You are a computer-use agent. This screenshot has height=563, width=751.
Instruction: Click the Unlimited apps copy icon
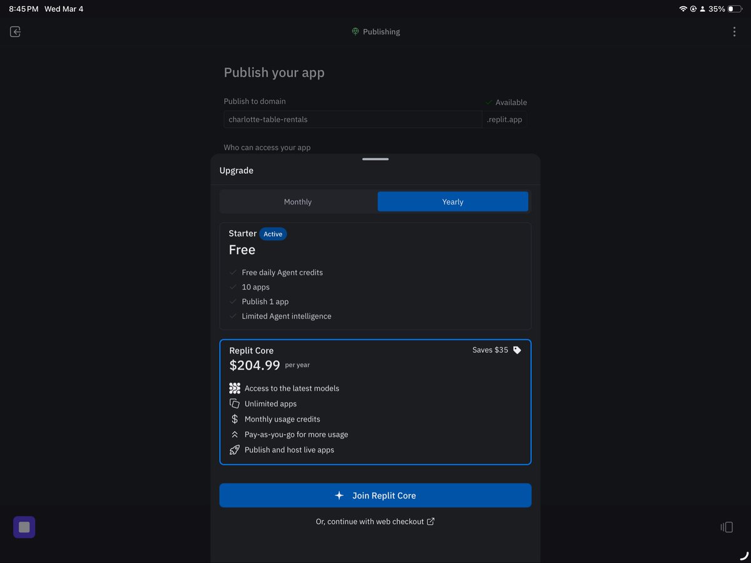coord(235,403)
